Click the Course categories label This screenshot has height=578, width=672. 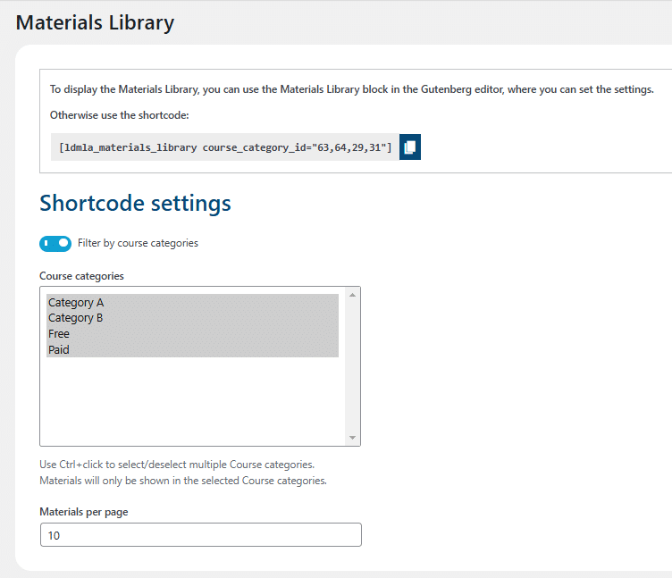click(81, 276)
